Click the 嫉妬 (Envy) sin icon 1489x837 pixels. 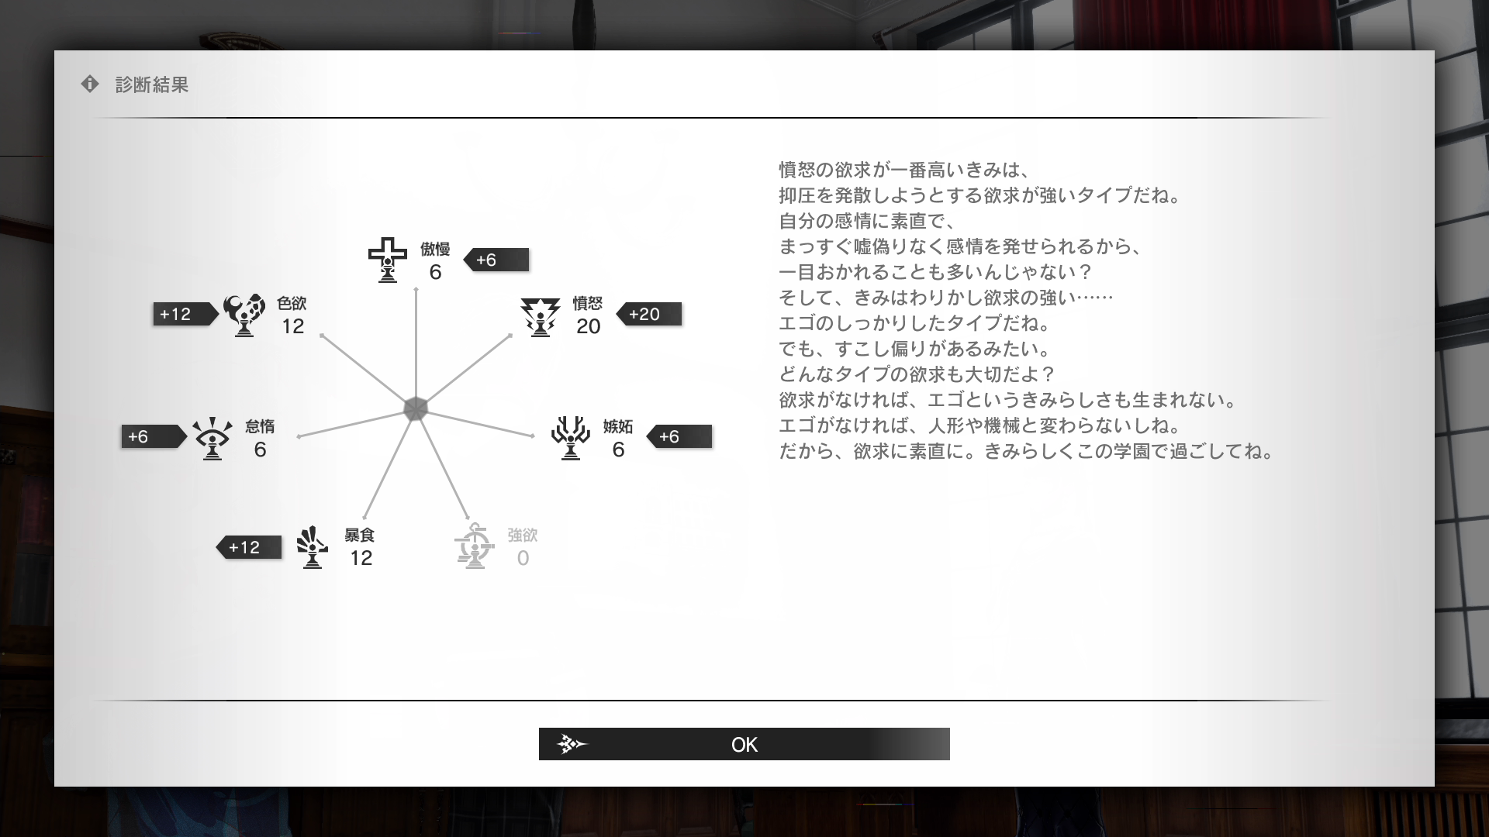point(570,436)
